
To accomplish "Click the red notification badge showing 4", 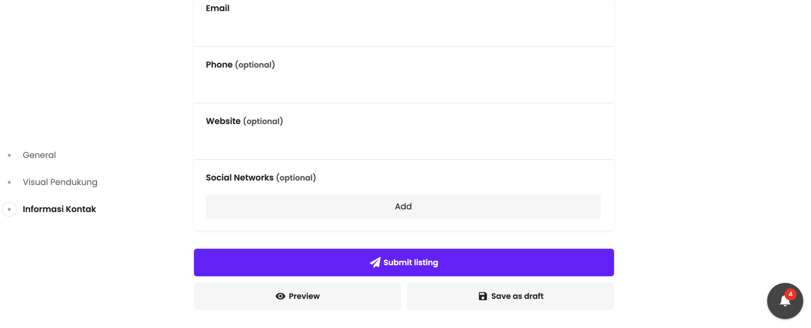I will [x=790, y=294].
